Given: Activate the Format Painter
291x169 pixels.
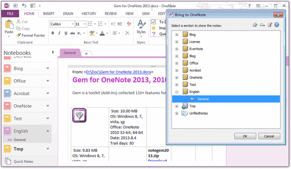Looking at the screenshot, I should coord(30,35).
